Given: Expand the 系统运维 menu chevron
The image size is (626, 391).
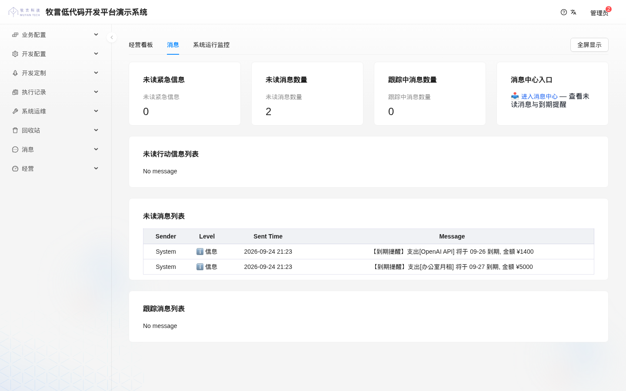Looking at the screenshot, I should (x=96, y=111).
